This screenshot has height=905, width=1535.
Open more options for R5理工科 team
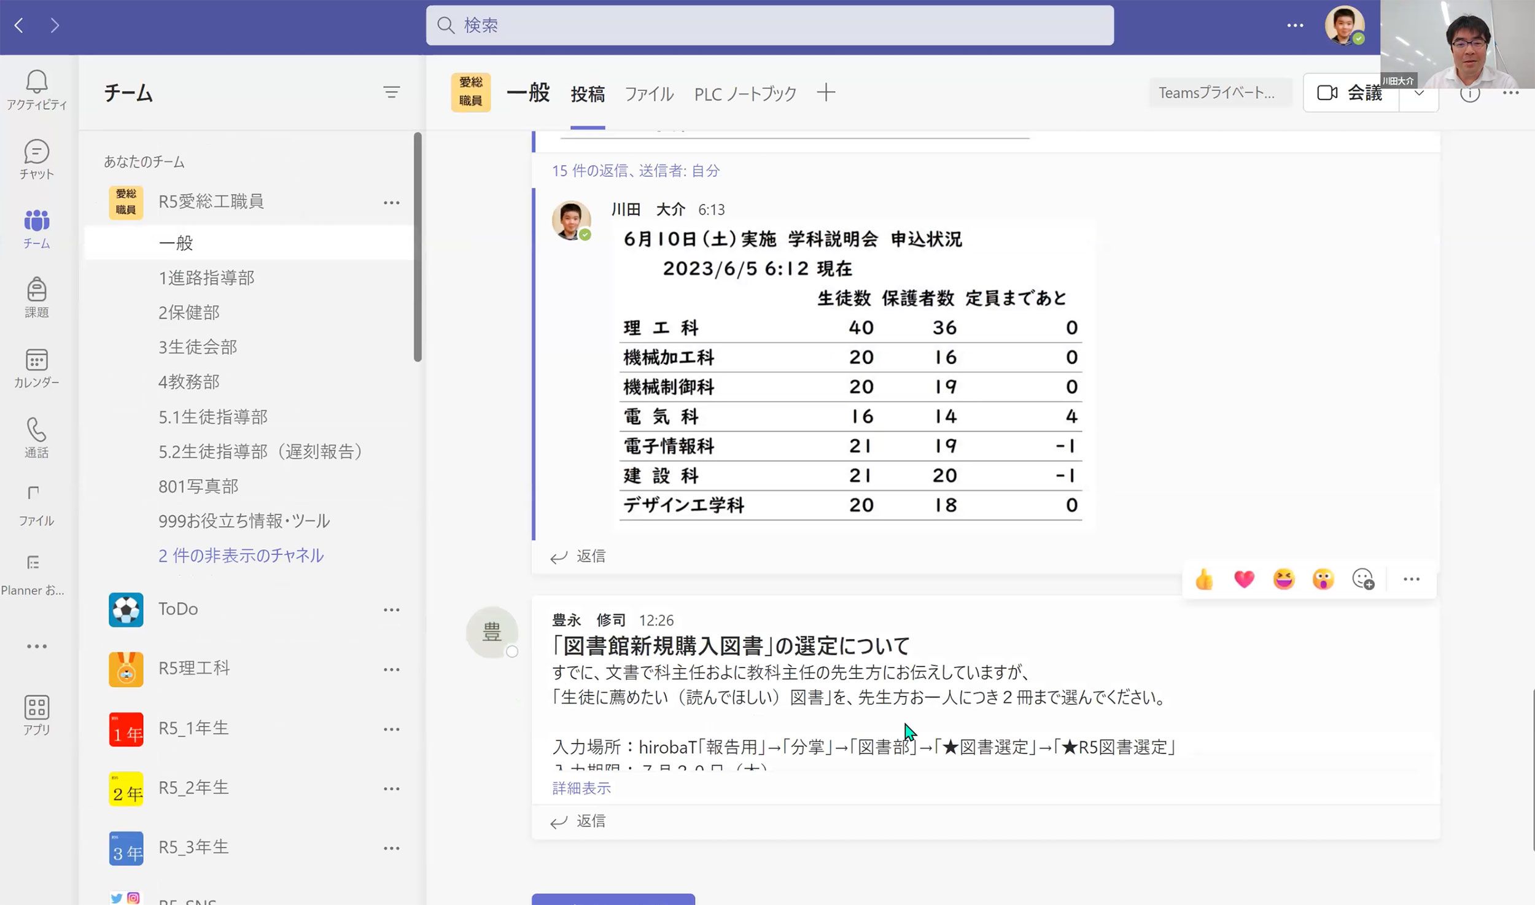point(391,669)
